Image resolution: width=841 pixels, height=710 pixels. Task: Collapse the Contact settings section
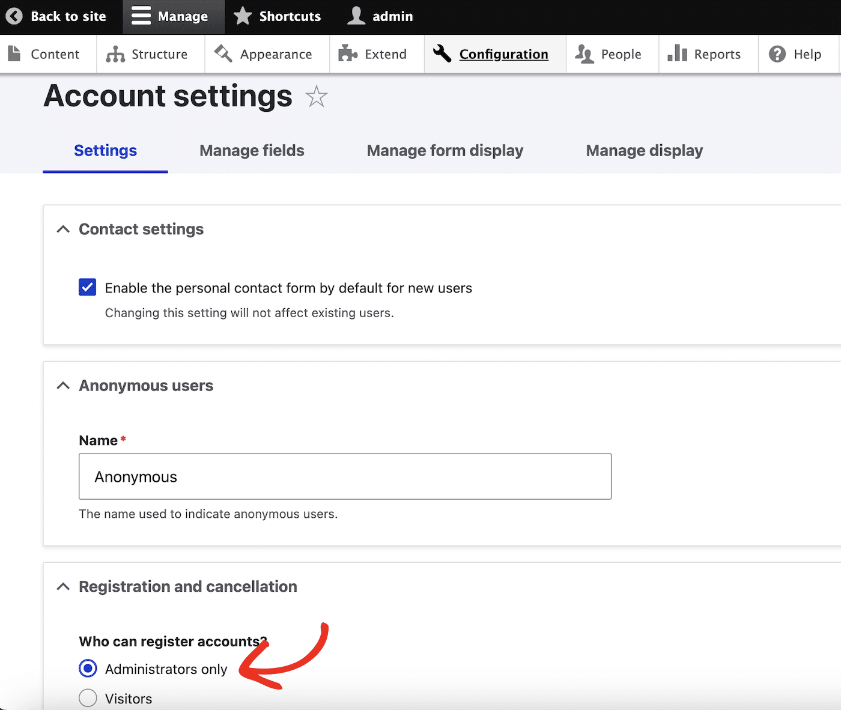pyautogui.click(x=63, y=229)
